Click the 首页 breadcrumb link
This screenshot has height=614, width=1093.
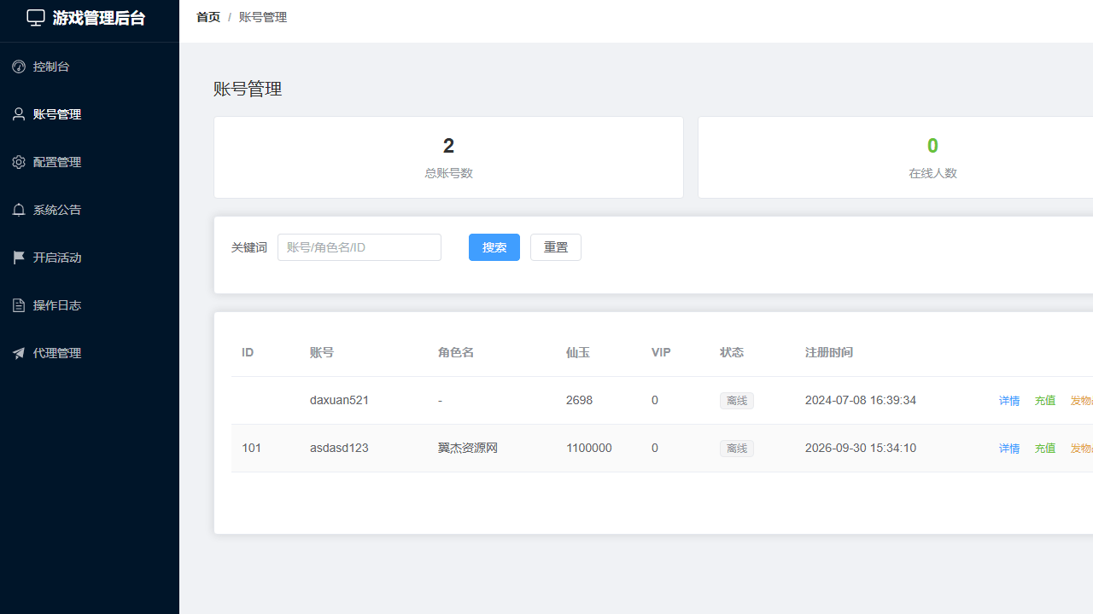208,17
